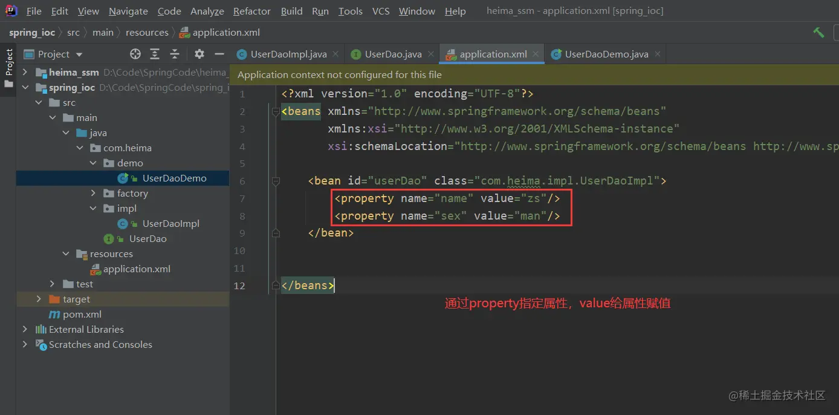839x415 pixels.
Task: Open the Edit menu
Action: click(x=60, y=11)
